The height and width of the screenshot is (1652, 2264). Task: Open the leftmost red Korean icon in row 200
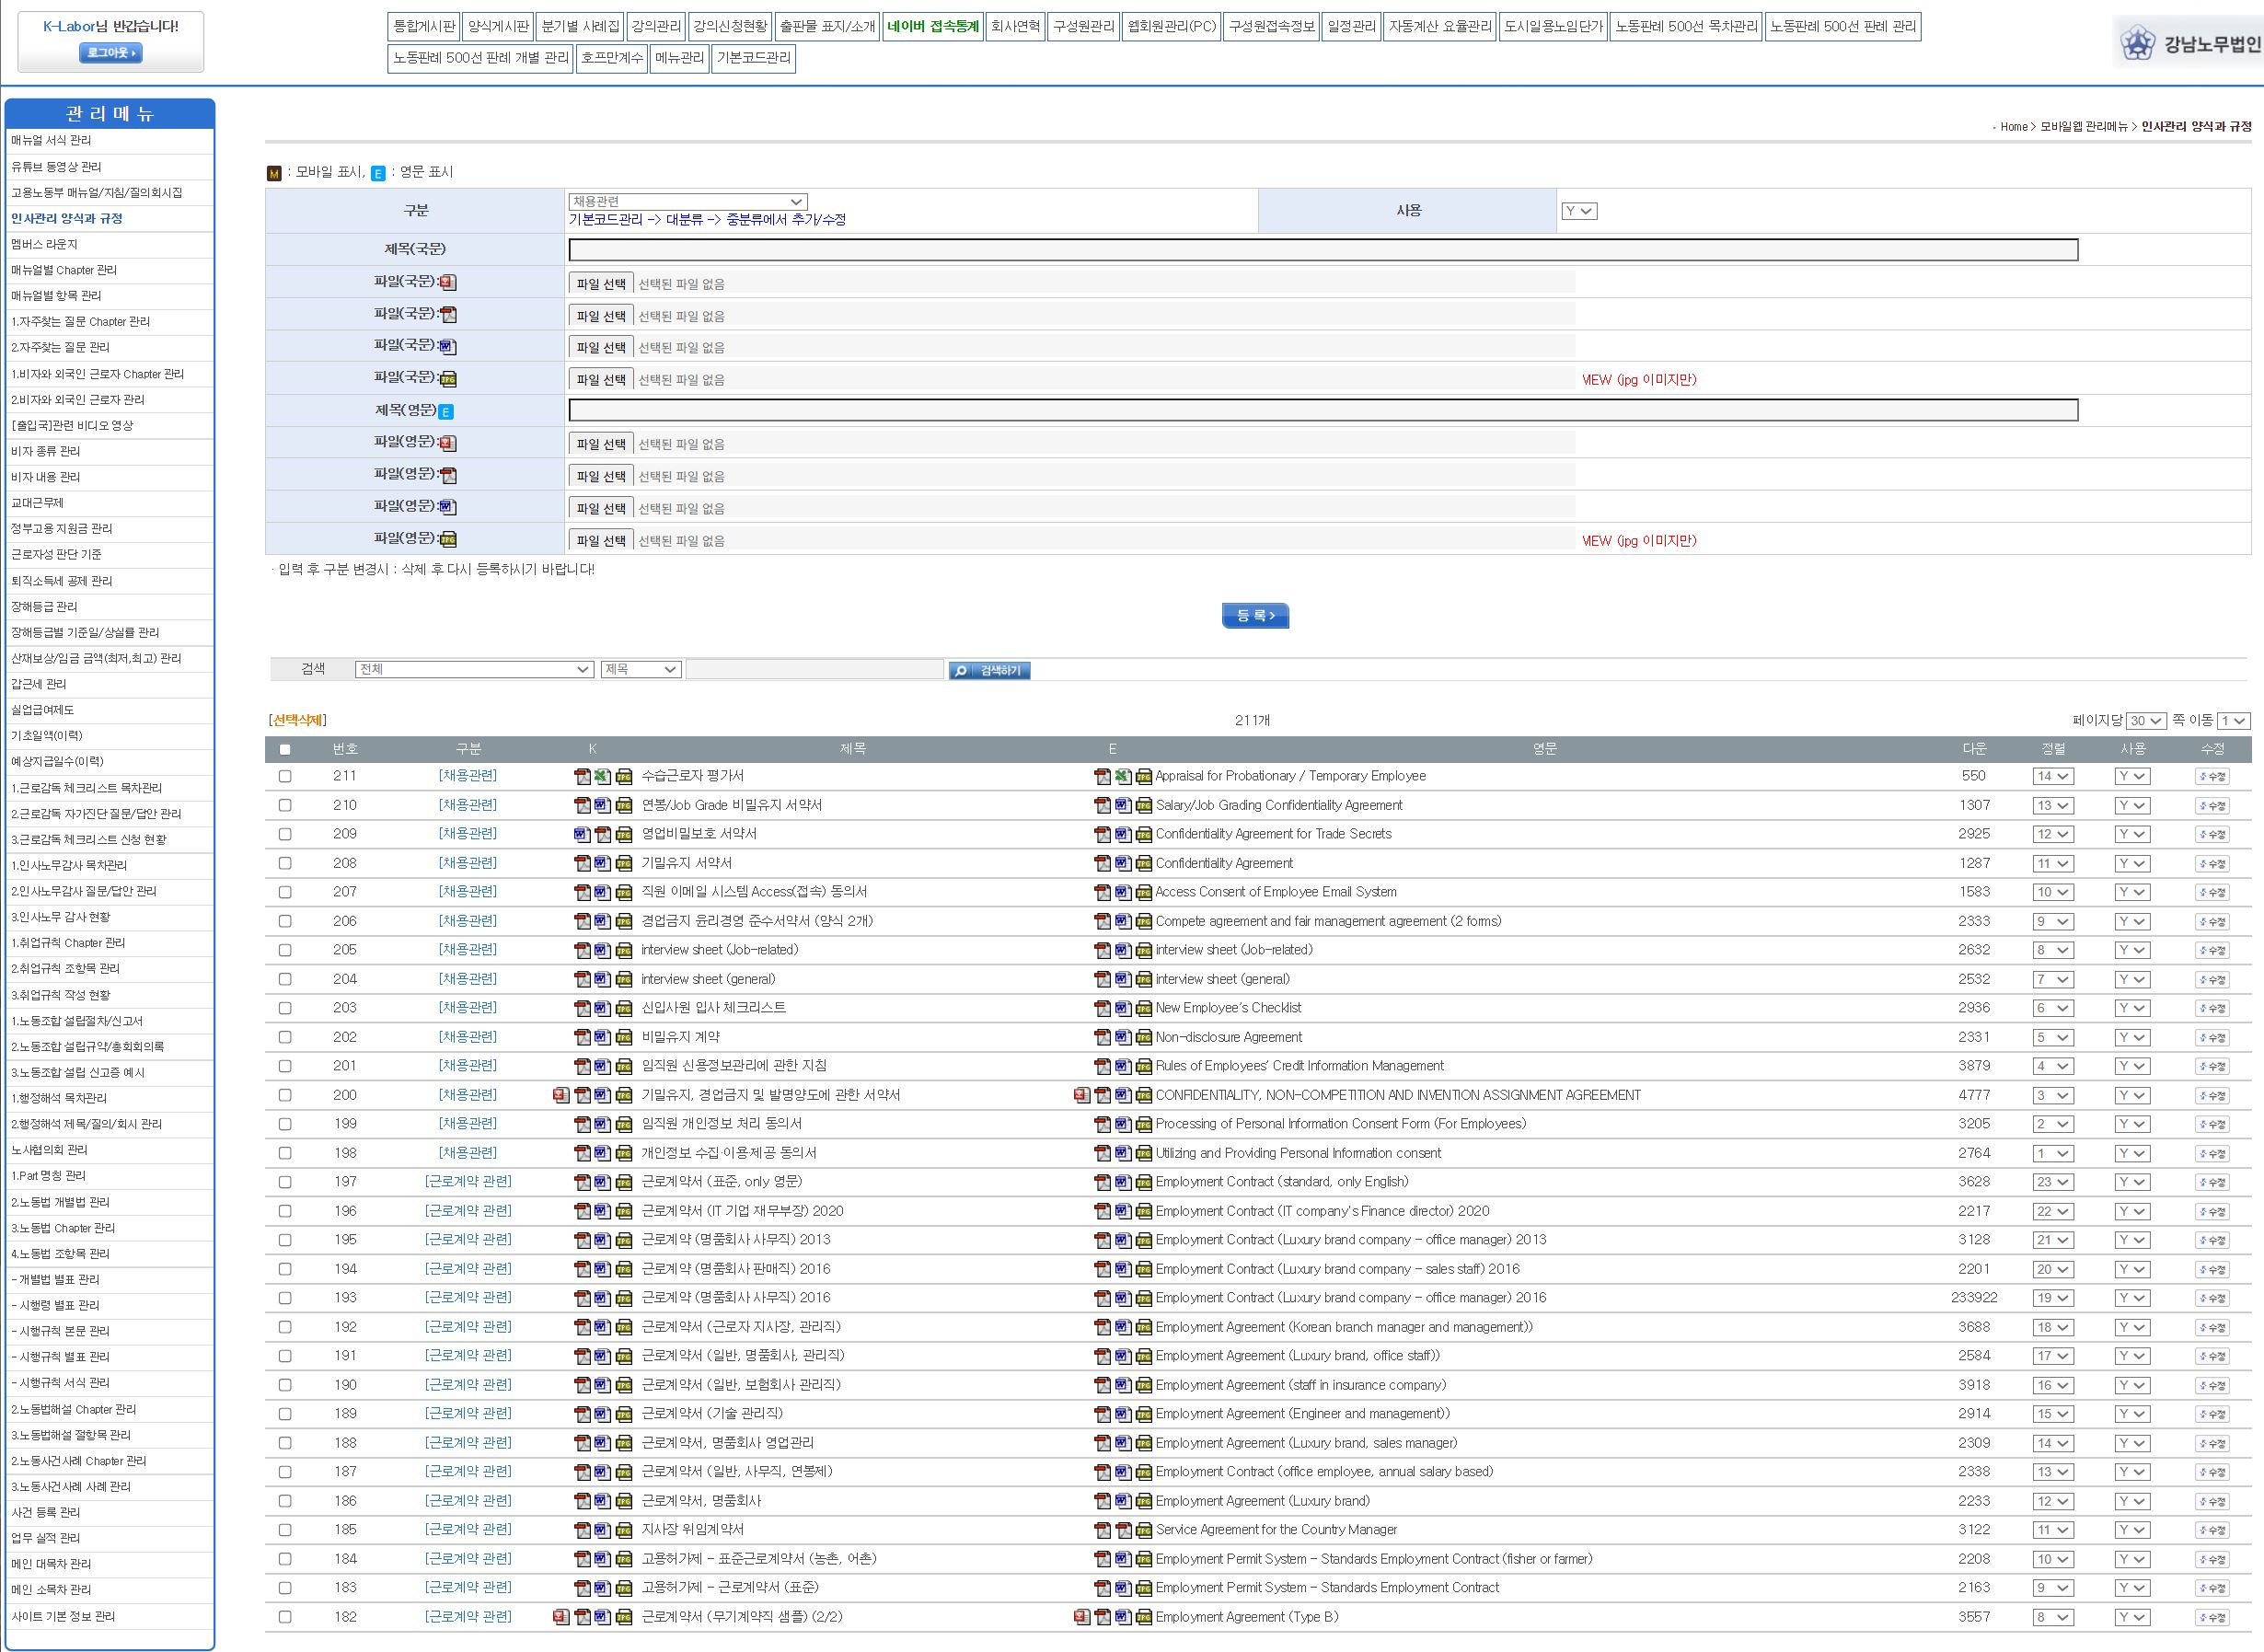561,1095
